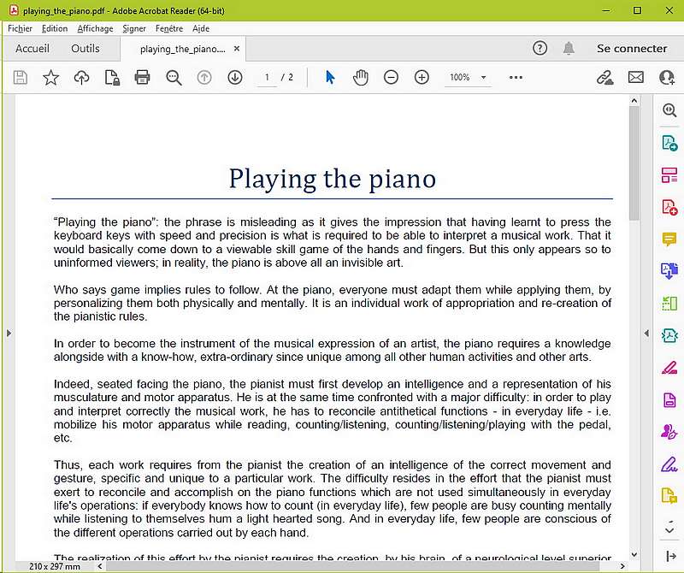
Task: Show more tools with ellipsis button
Action: click(516, 78)
